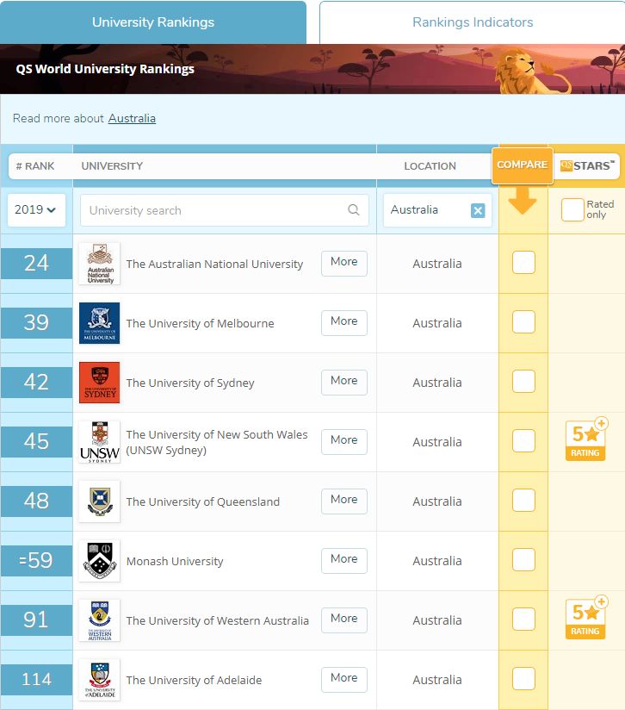Screen dimensions: 625x710
Task: Focus the University search field
Action: click(x=225, y=210)
